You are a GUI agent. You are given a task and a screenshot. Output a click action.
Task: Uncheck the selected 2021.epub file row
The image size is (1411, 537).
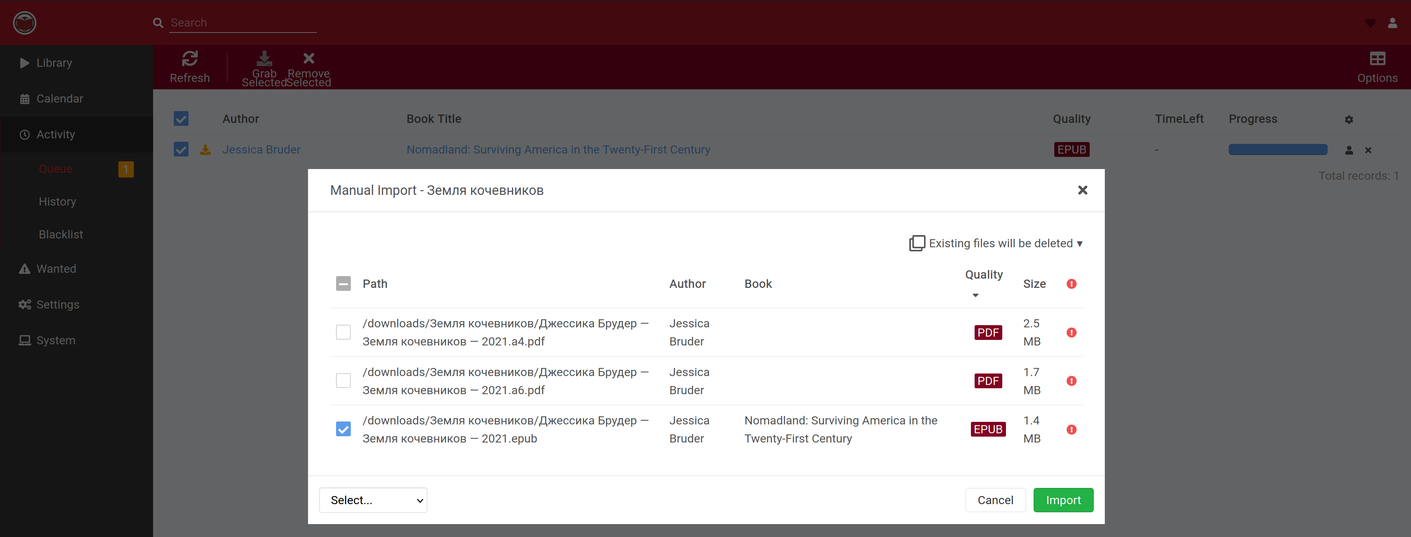click(x=343, y=429)
